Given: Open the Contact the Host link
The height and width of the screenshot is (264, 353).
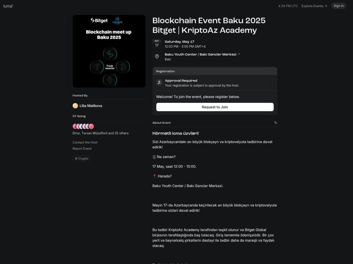Looking at the screenshot, I should click(x=85, y=142).
